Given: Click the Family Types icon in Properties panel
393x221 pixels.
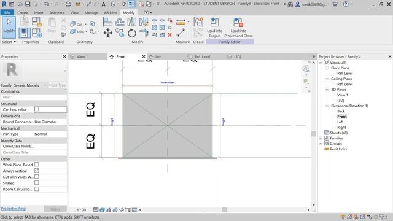Looking at the screenshot, I should pos(37,33).
